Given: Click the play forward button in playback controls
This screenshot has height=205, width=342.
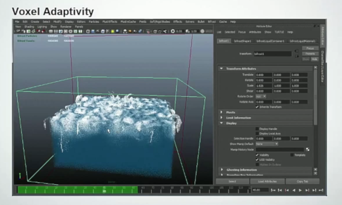Looking at the screenshot, I should [300, 190].
